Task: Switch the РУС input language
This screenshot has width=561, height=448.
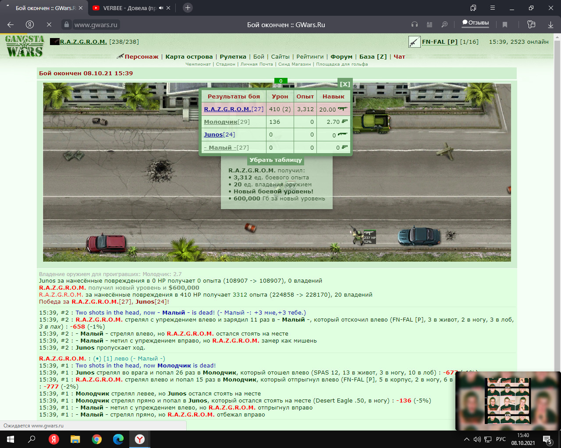Action: coord(501,439)
